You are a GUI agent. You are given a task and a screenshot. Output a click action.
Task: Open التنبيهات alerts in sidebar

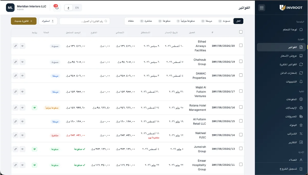click(282, 82)
